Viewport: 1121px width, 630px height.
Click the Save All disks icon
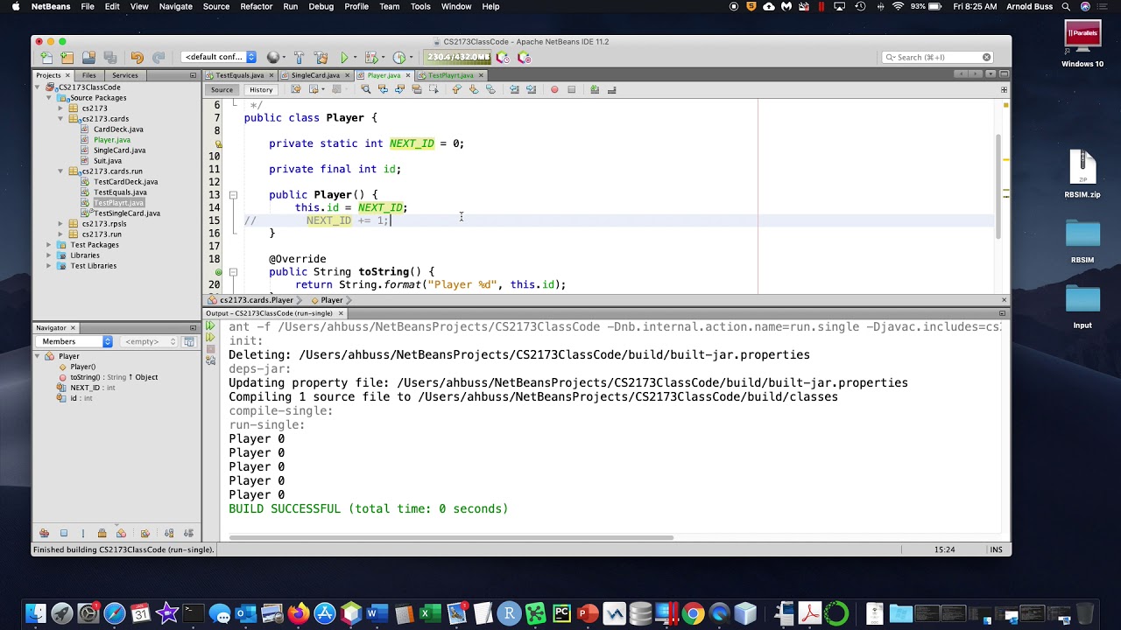[109, 58]
